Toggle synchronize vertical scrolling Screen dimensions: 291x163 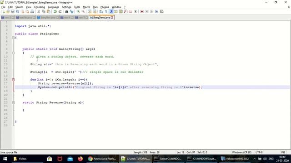(90, 11)
